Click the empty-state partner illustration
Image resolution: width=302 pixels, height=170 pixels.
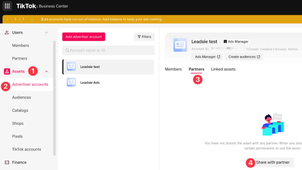[273, 124]
